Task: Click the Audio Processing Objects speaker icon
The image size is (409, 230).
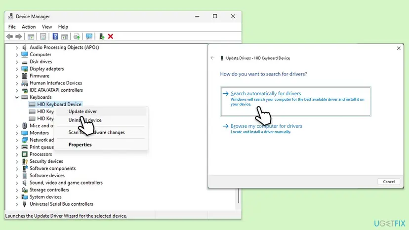Action: (25, 47)
